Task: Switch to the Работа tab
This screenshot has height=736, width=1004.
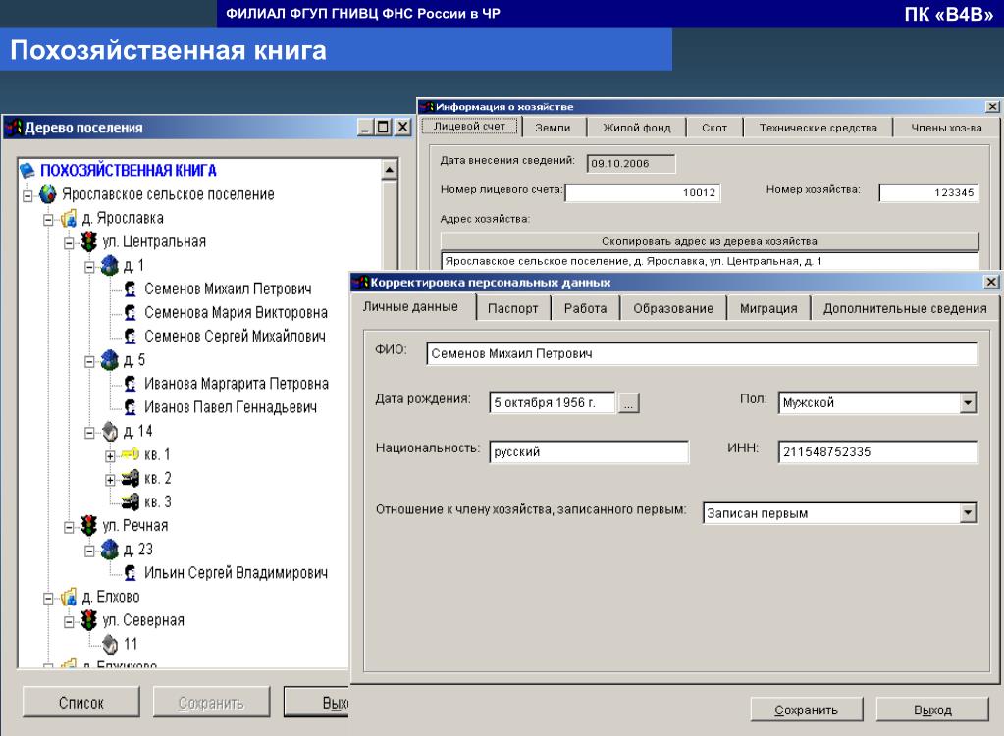Action: (585, 308)
